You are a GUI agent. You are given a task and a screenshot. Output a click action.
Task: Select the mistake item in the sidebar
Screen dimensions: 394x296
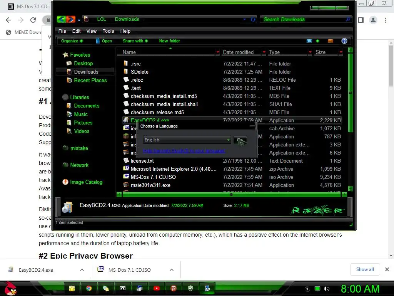[76, 148]
